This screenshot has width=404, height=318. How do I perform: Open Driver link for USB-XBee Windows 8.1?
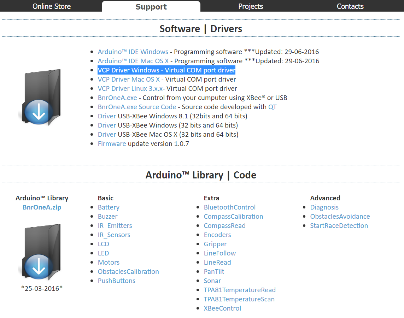tap(107, 116)
